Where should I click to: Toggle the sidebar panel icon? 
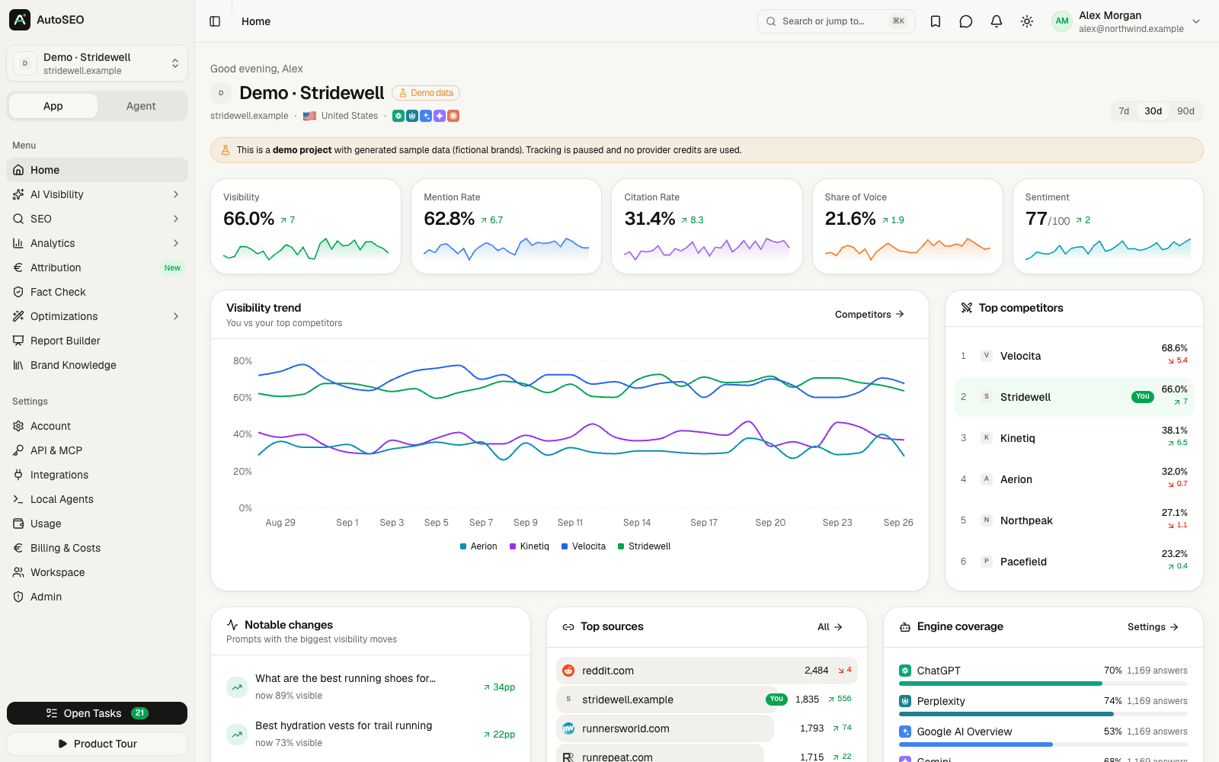pyautogui.click(x=215, y=21)
